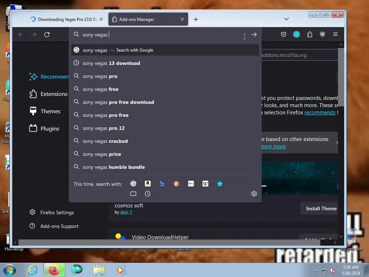This screenshot has width=369, height=277.
Task: Open search settings gear in dropdown
Action: pos(254,194)
